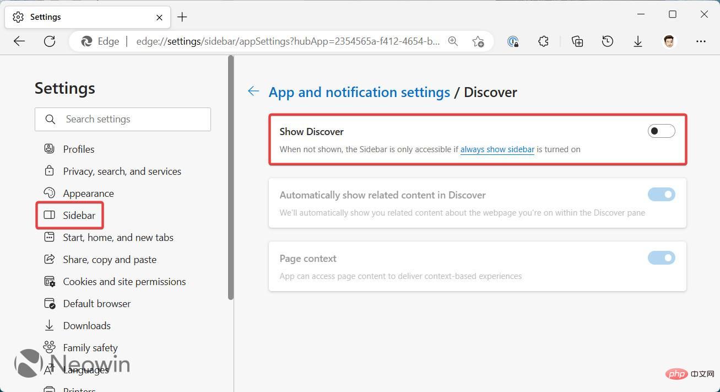The image size is (720, 392).
Task: Toggle the Show Discover switch
Action: point(661,131)
